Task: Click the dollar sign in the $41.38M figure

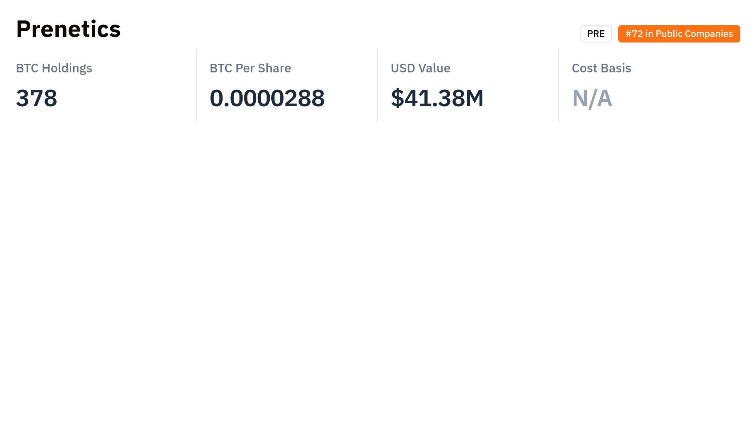Action: (x=397, y=98)
